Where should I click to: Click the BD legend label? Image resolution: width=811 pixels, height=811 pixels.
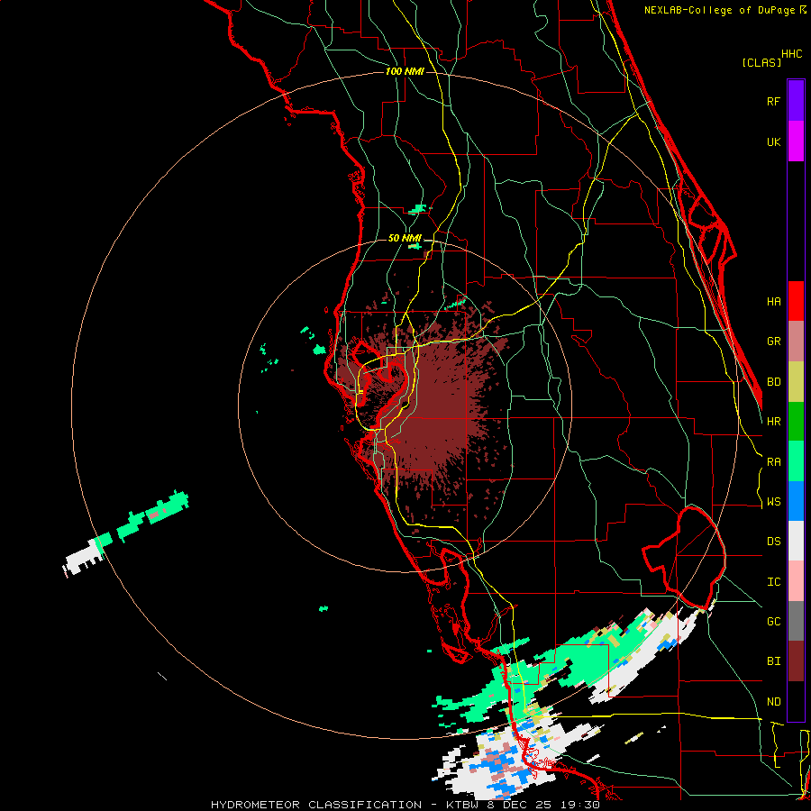[x=774, y=381]
